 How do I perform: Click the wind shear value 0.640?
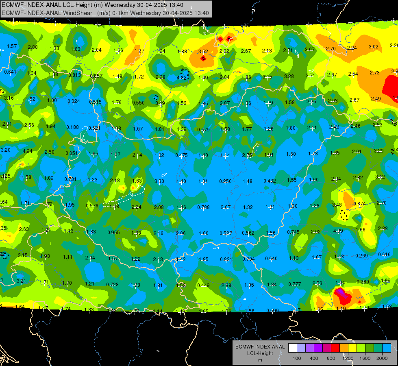(x=271, y=259)
